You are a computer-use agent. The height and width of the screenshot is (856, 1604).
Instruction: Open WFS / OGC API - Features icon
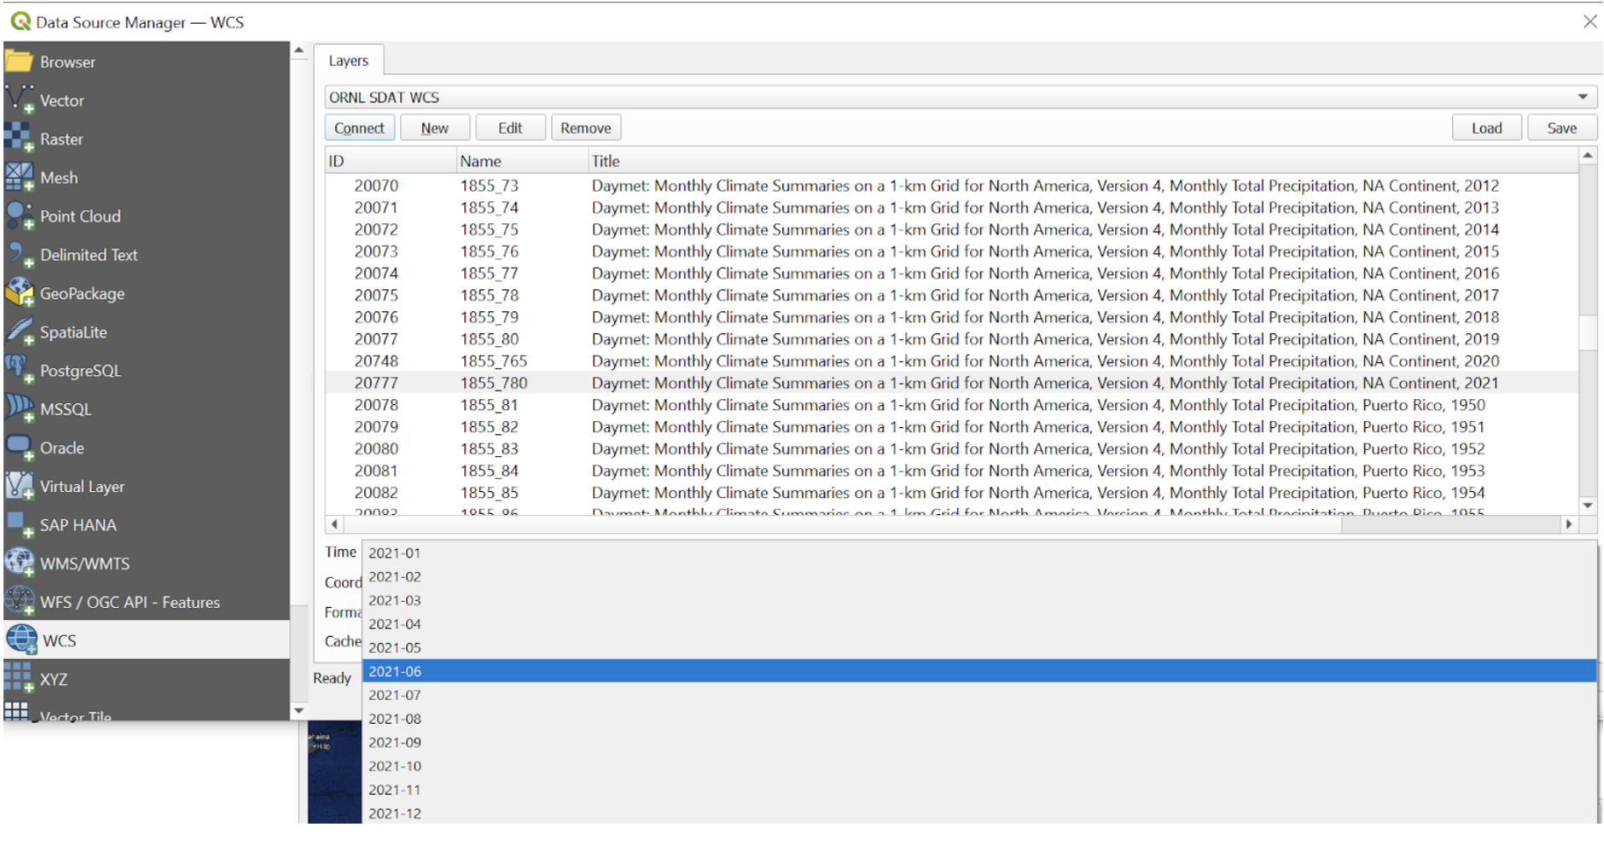click(x=19, y=602)
